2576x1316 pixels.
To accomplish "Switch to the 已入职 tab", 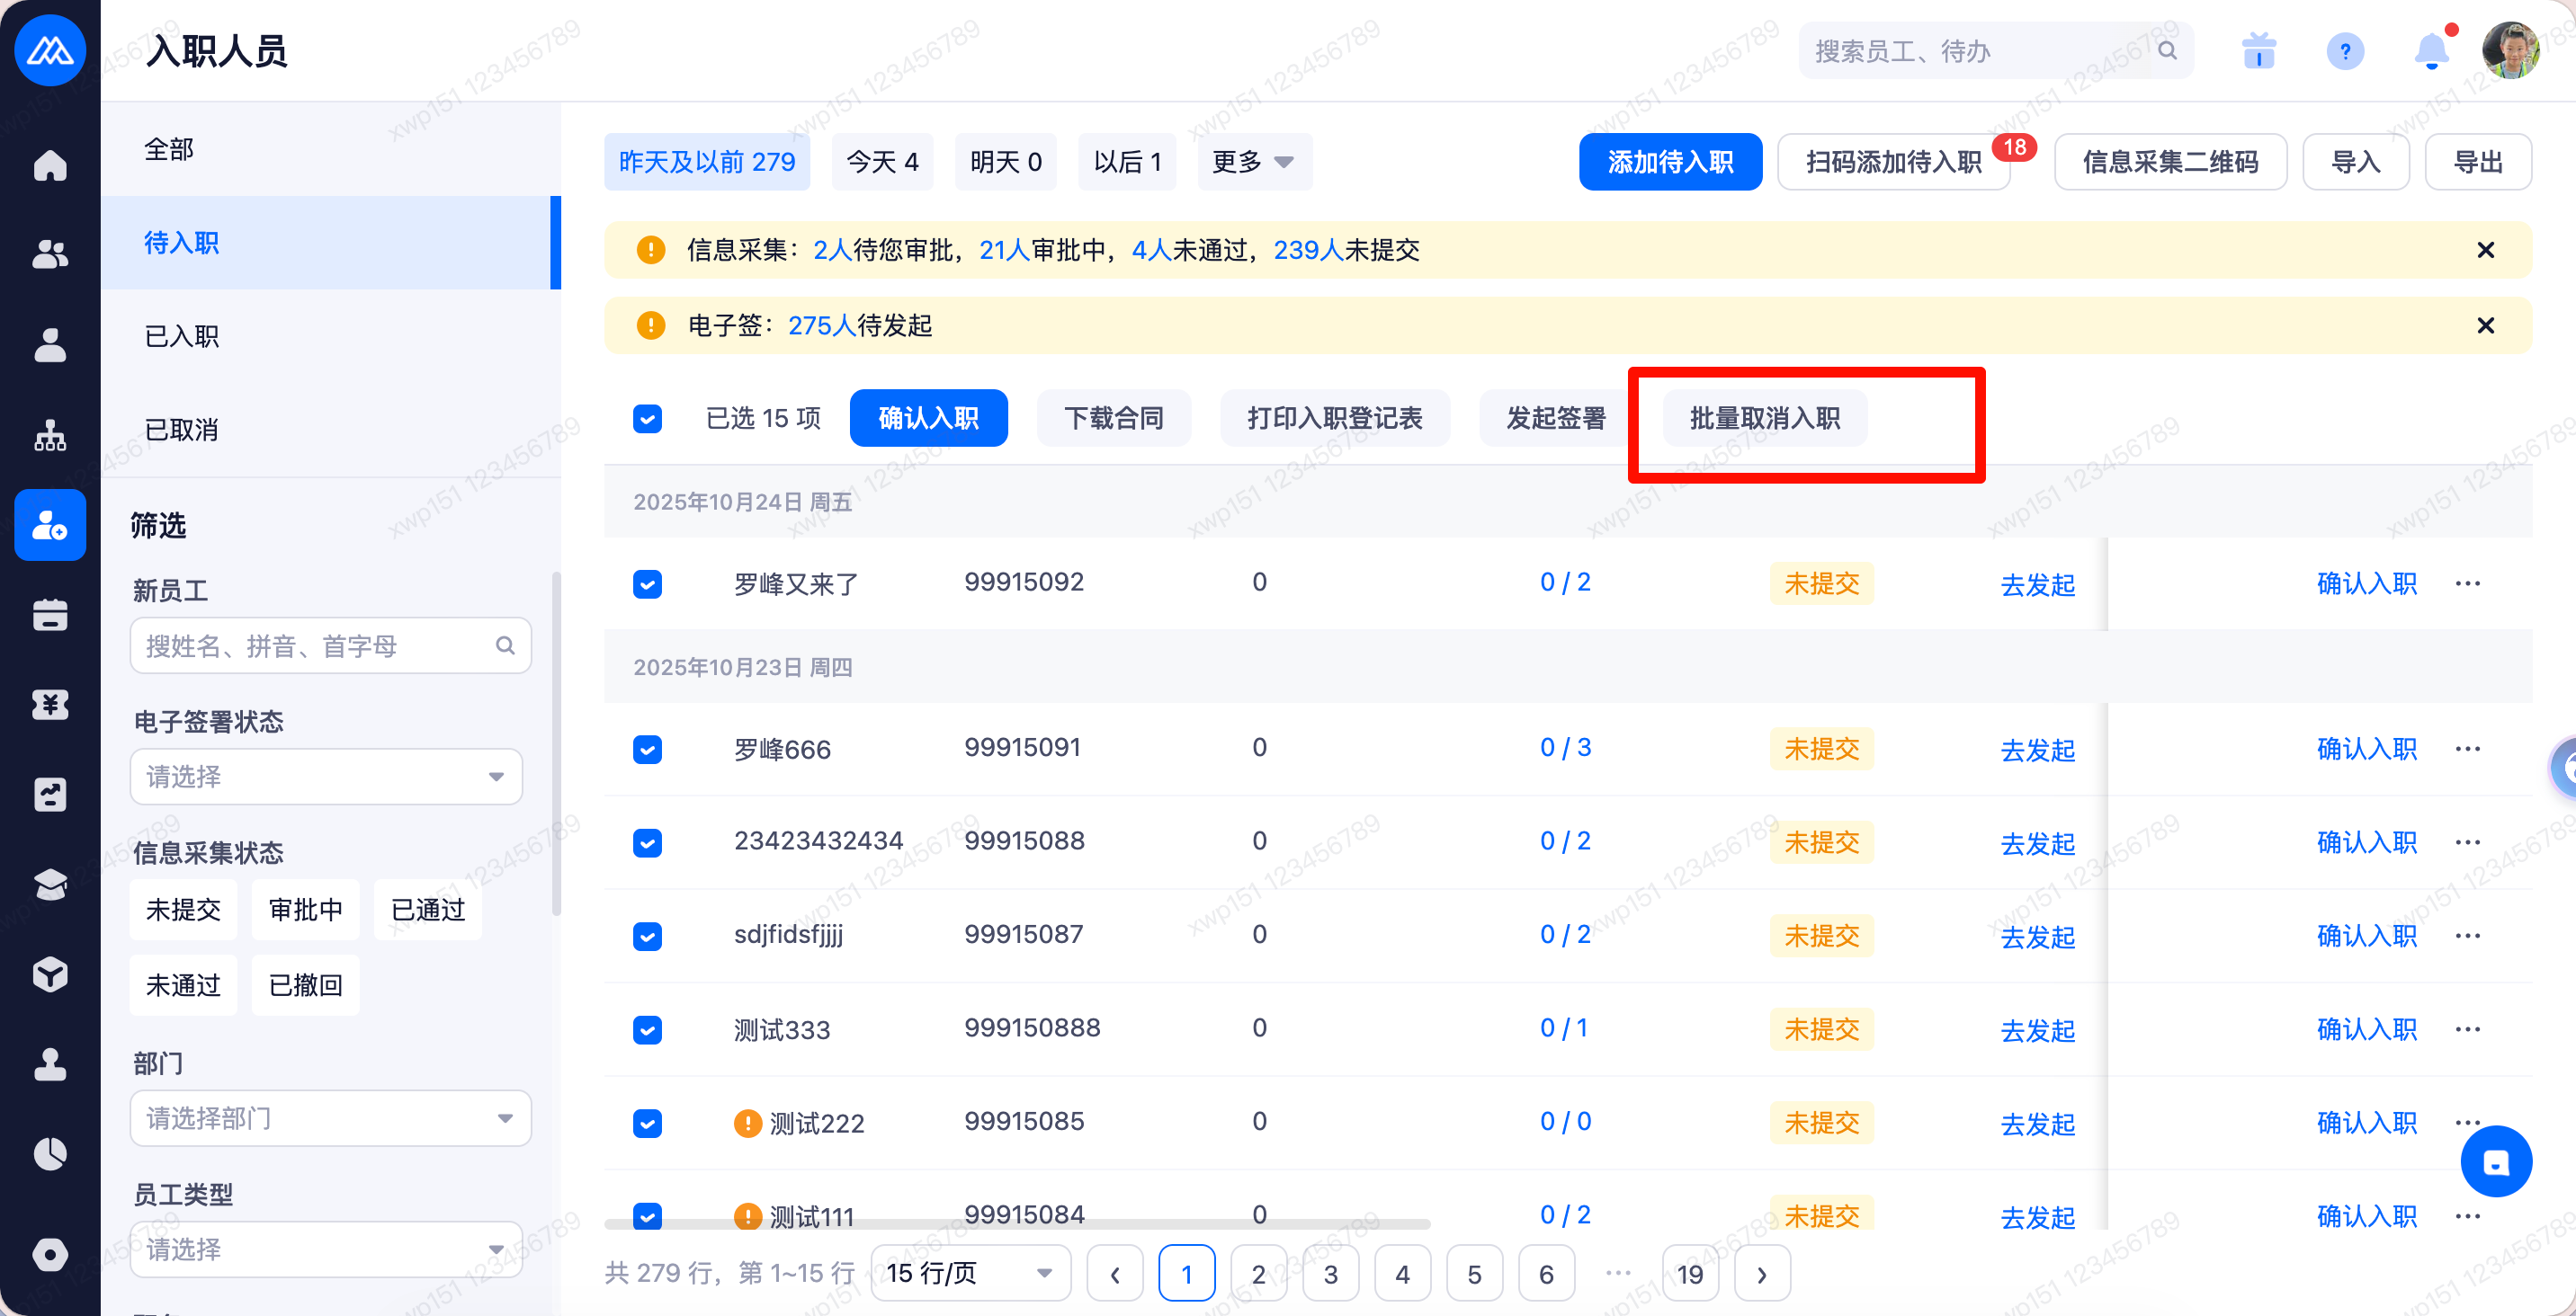I will pyautogui.click(x=182, y=337).
